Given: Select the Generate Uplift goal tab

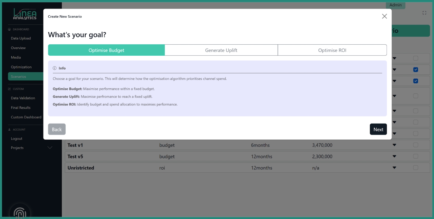Looking at the screenshot, I should 221,50.
